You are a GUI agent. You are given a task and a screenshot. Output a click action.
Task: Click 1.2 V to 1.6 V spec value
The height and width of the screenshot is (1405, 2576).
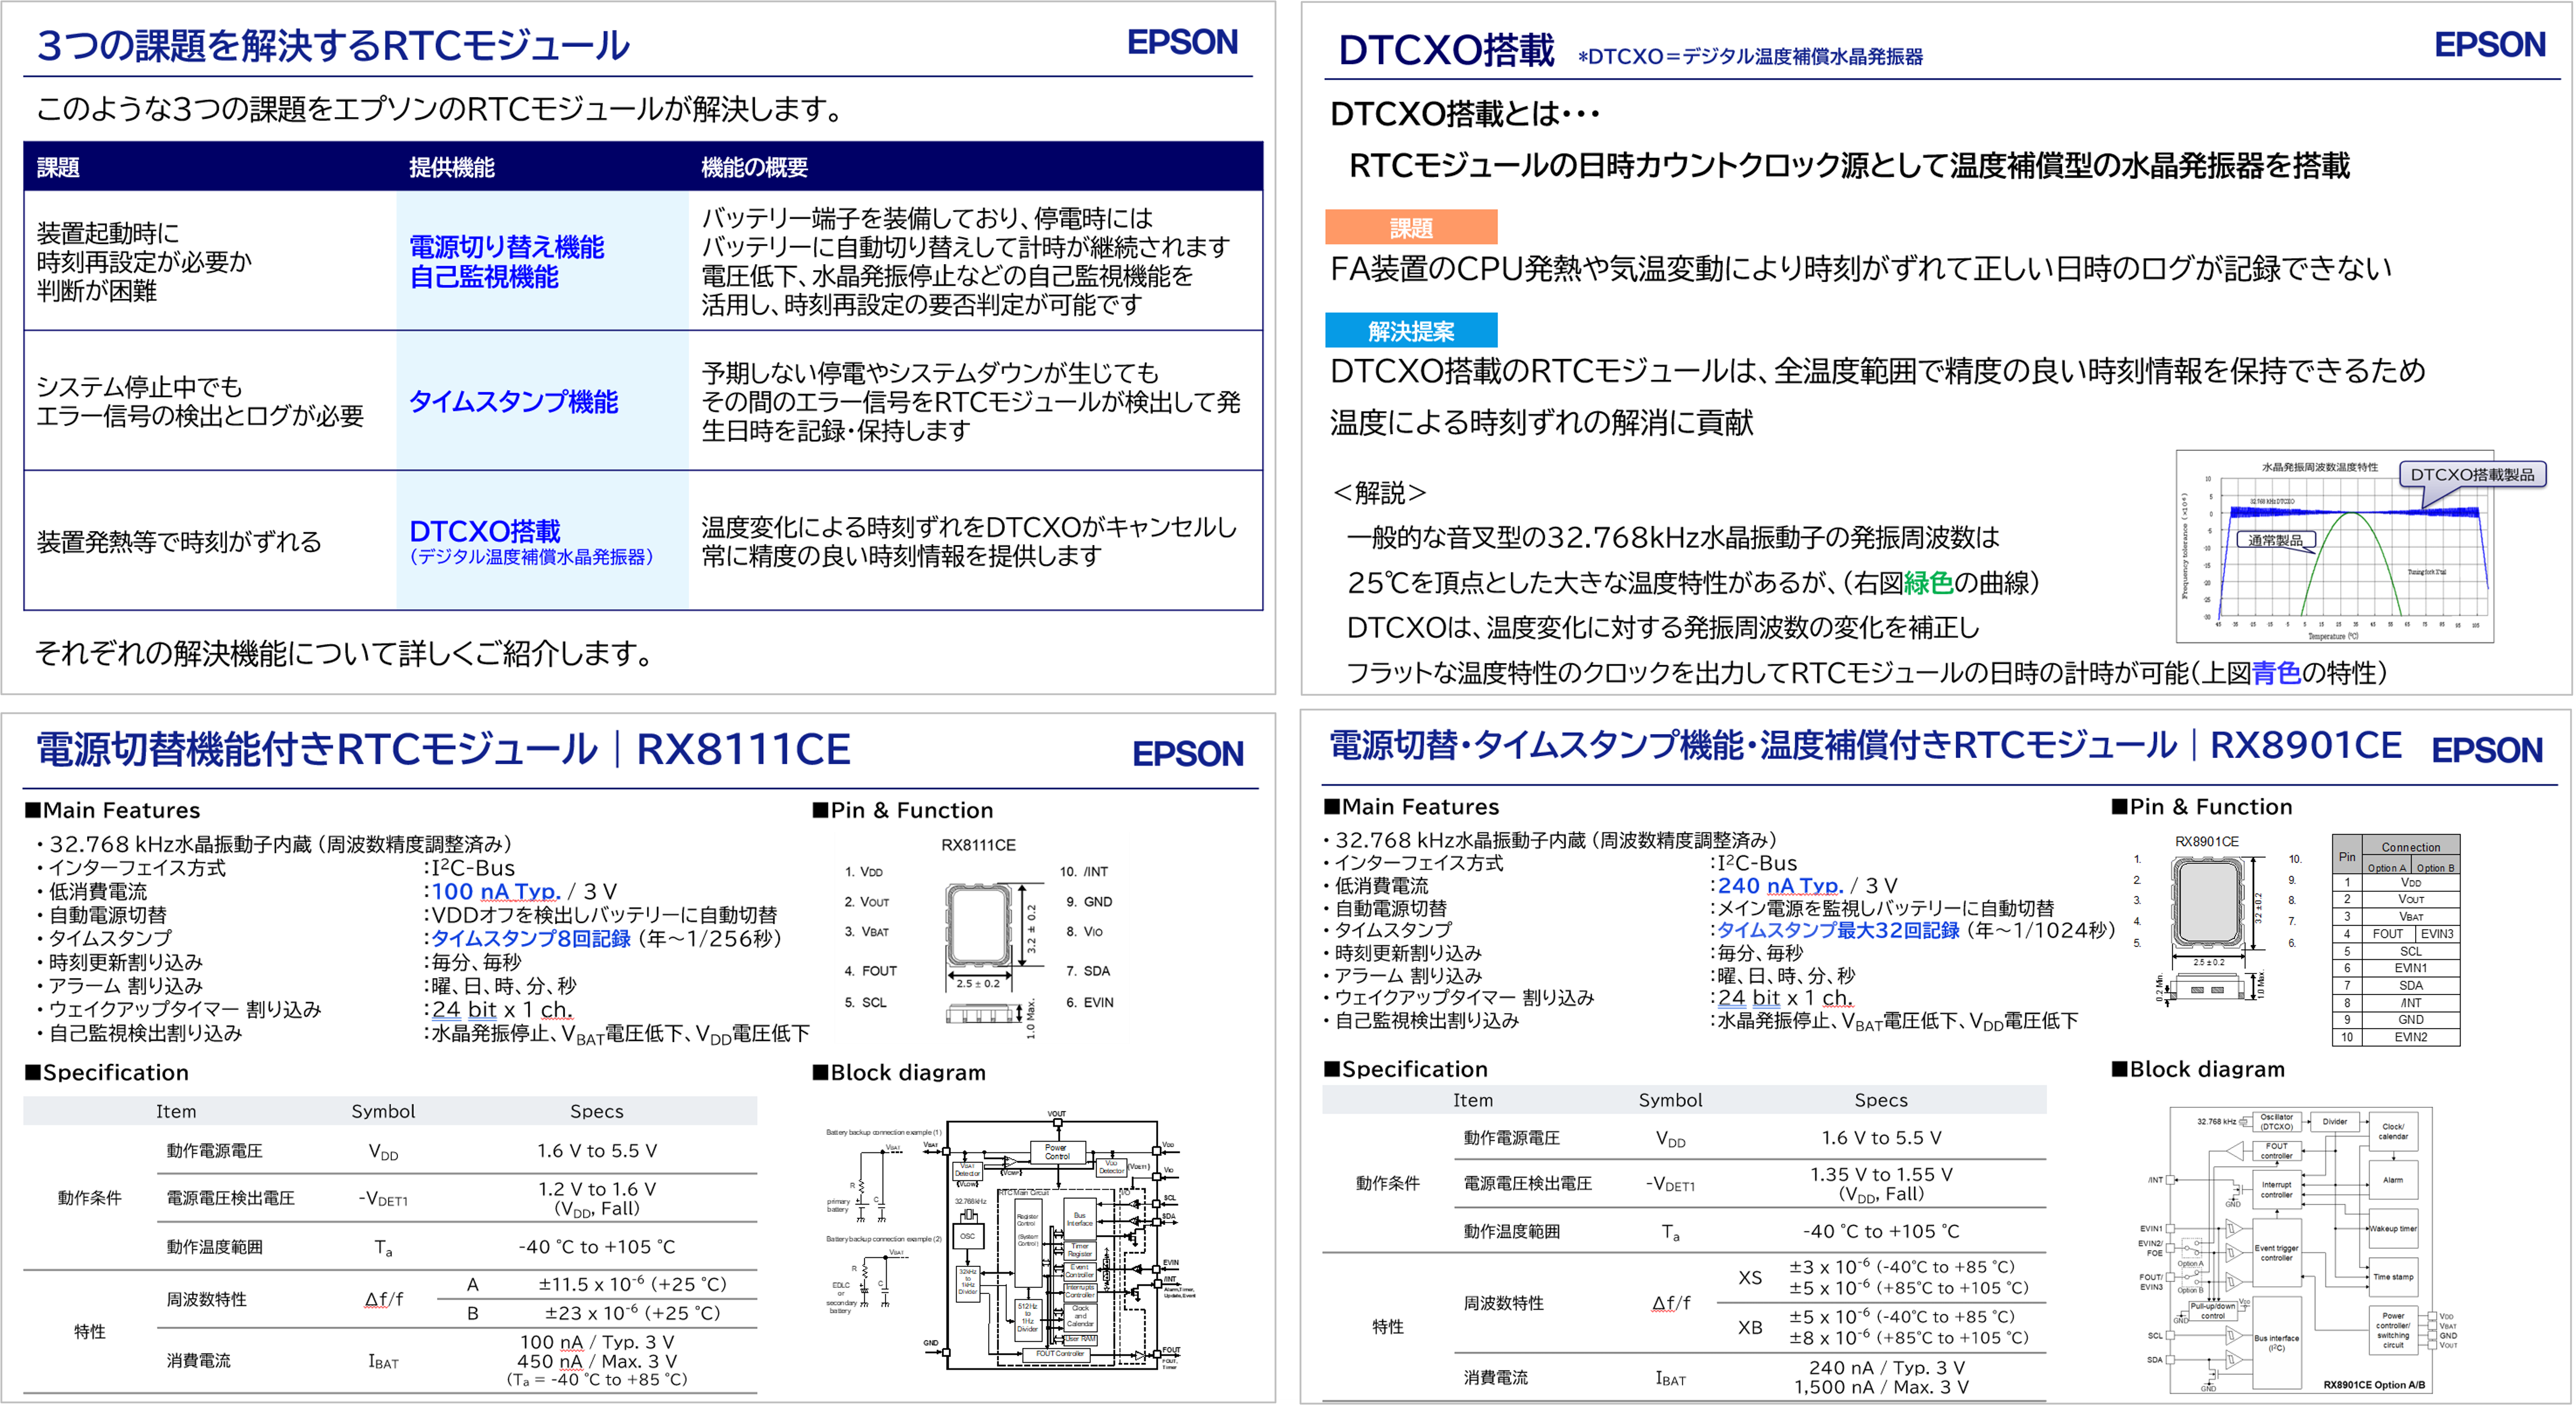tap(597, 1189)
